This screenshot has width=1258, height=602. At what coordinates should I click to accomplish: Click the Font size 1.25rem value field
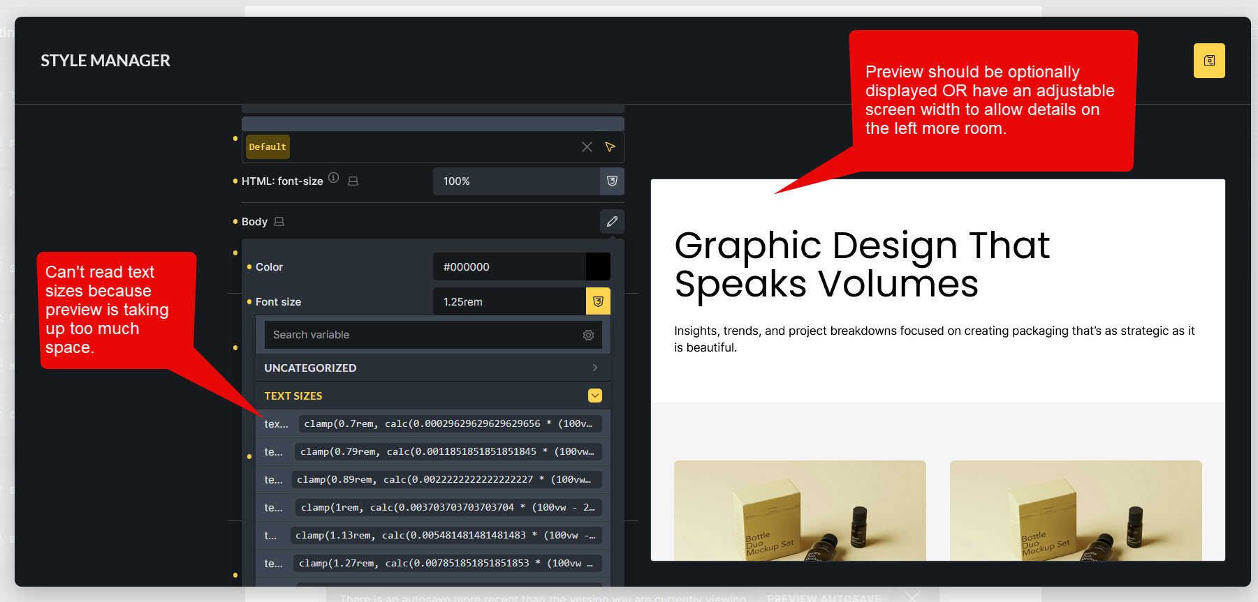pyautogui.click(x=509, y=302)
